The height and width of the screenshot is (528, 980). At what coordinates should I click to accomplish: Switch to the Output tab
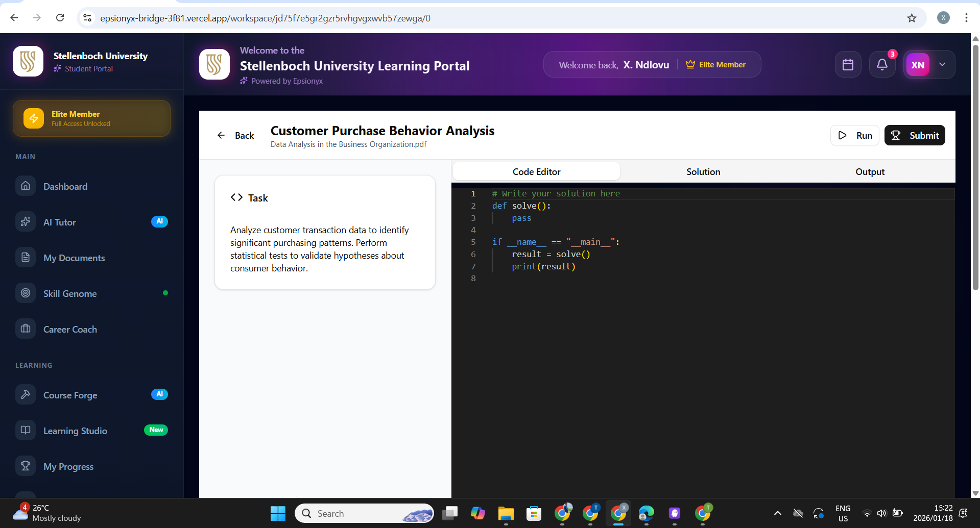[870, 172]
